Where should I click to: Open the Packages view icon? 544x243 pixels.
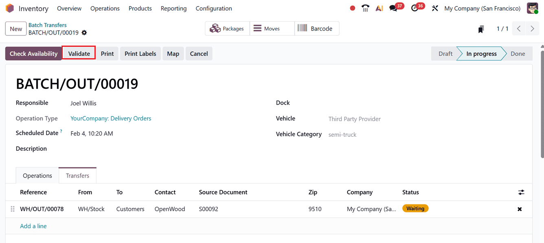[x=227, y=28]
